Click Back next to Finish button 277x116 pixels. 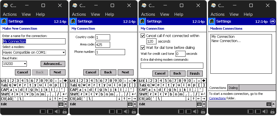click(x=177, y=73)
